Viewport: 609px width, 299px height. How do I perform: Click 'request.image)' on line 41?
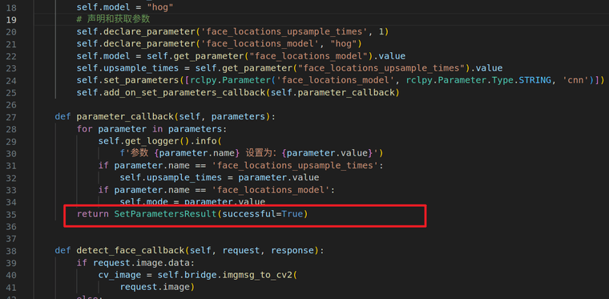coord(157,287)
